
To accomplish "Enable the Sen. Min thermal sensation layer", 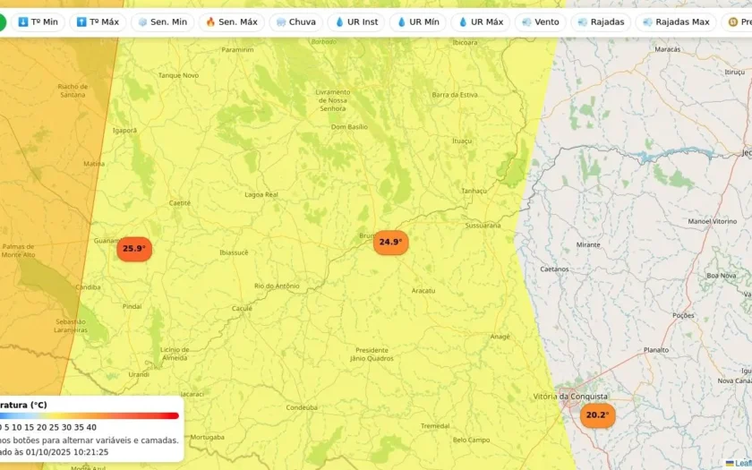I will (x=161, y=22).
